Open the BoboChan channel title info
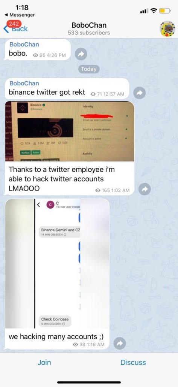 (89, 25)
